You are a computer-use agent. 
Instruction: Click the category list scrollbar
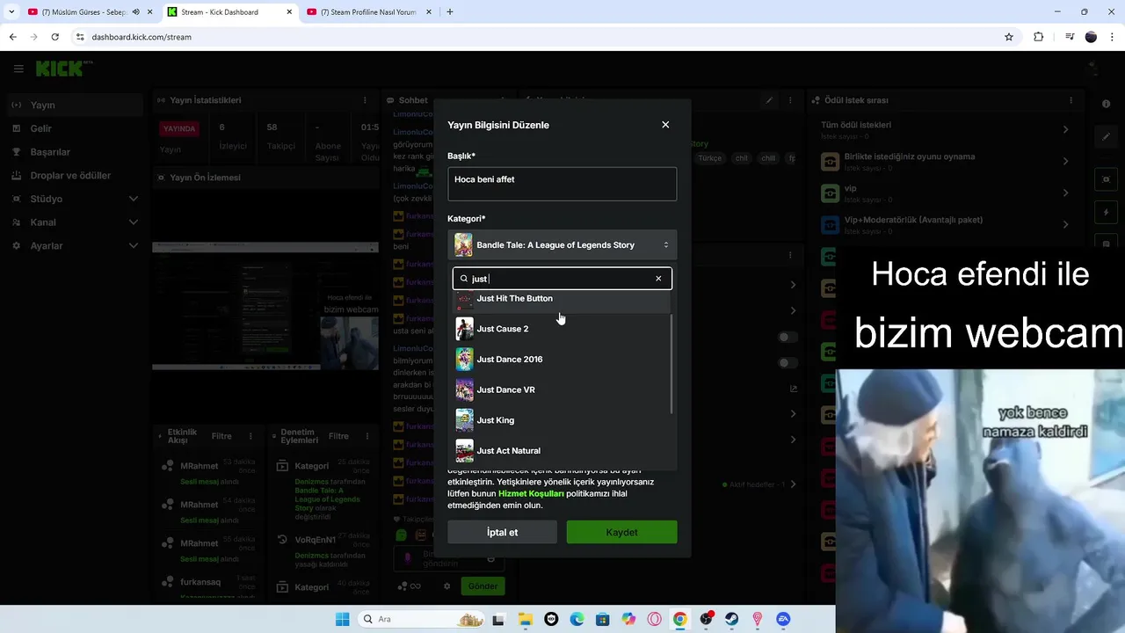pos(672,365)
